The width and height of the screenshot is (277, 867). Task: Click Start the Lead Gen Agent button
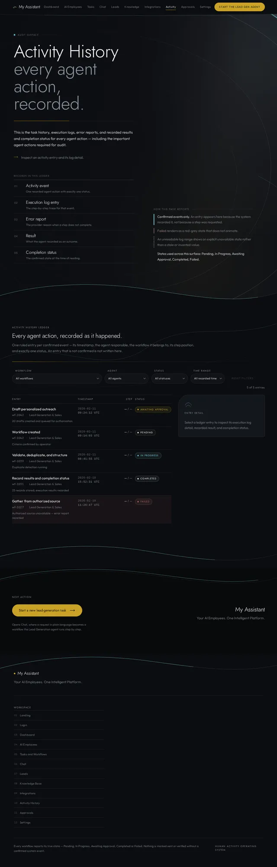[x=239, y=7]
